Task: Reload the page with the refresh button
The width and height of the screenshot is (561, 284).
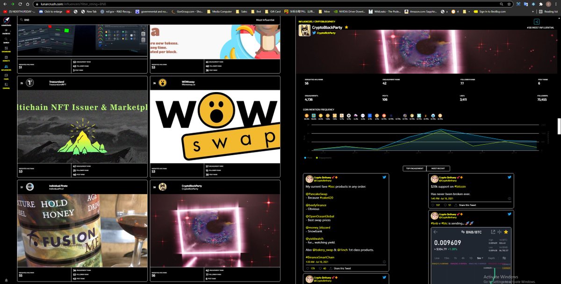Action: [20, 4]
